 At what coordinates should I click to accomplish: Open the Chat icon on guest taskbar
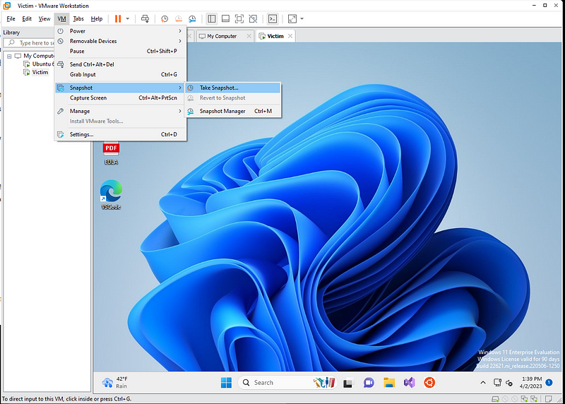369,383
